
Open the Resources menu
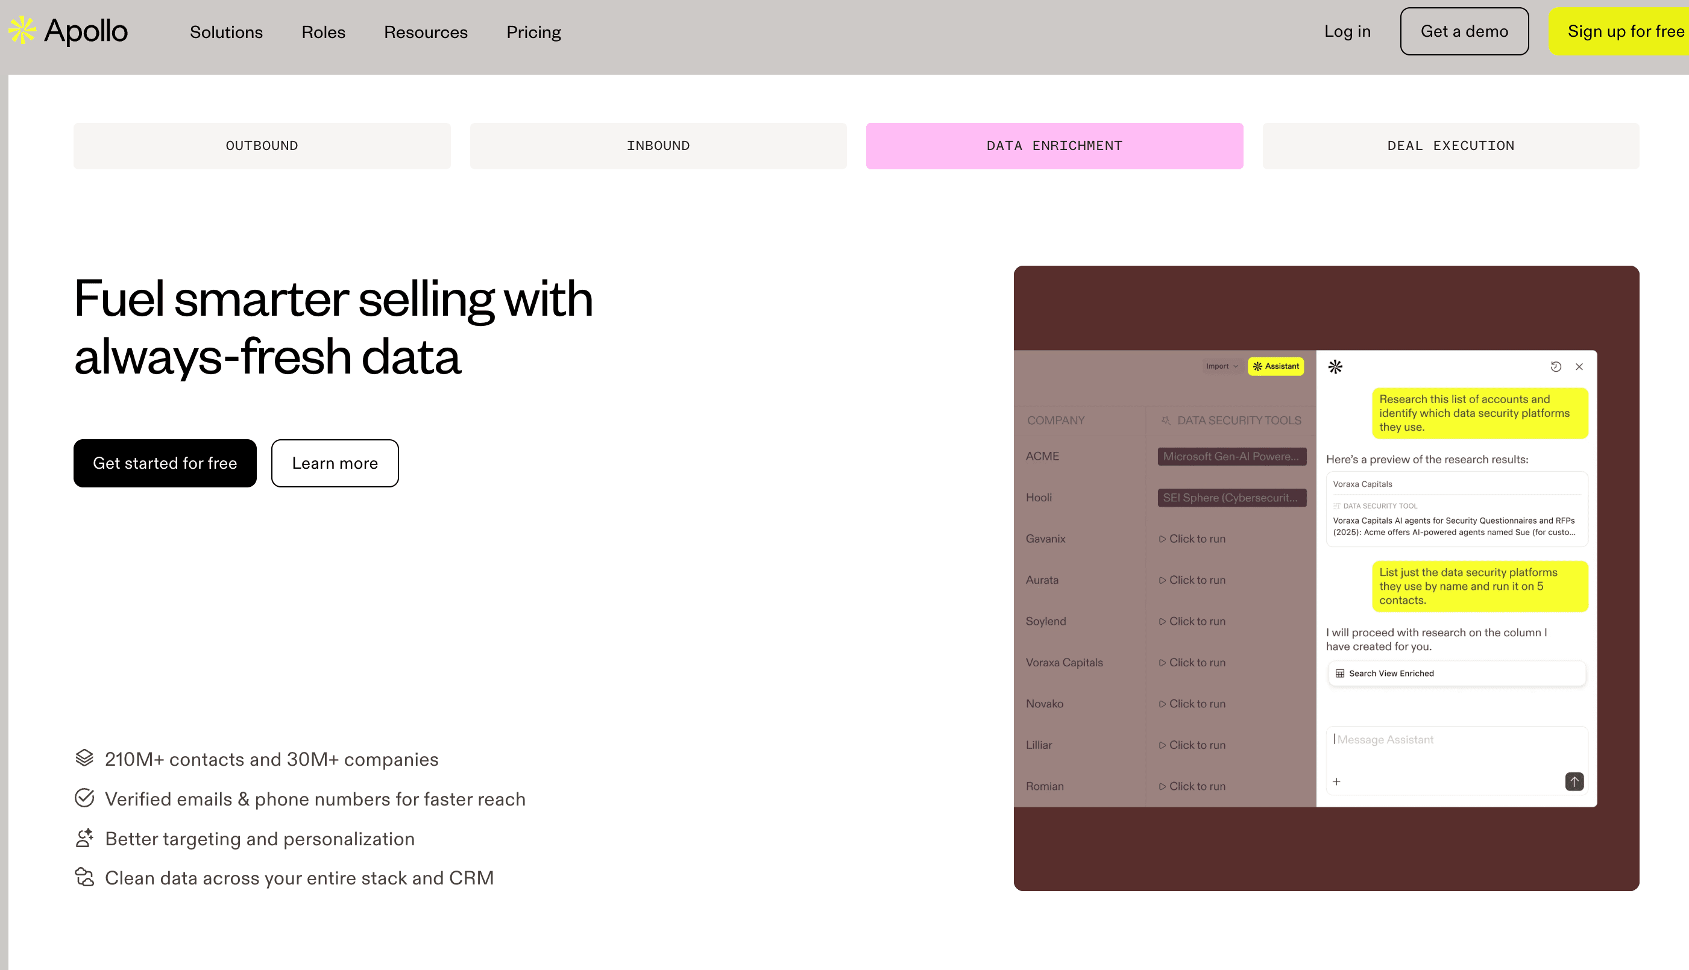tap(424, 32)
